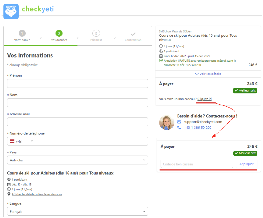Expand Voir les détails of the booking

(208, 74)
